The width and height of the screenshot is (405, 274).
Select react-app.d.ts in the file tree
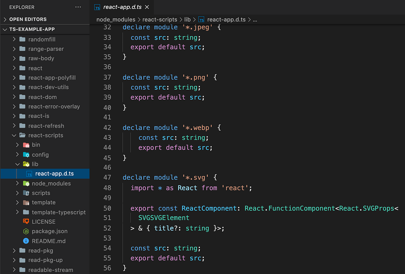(x=45, y=174)
